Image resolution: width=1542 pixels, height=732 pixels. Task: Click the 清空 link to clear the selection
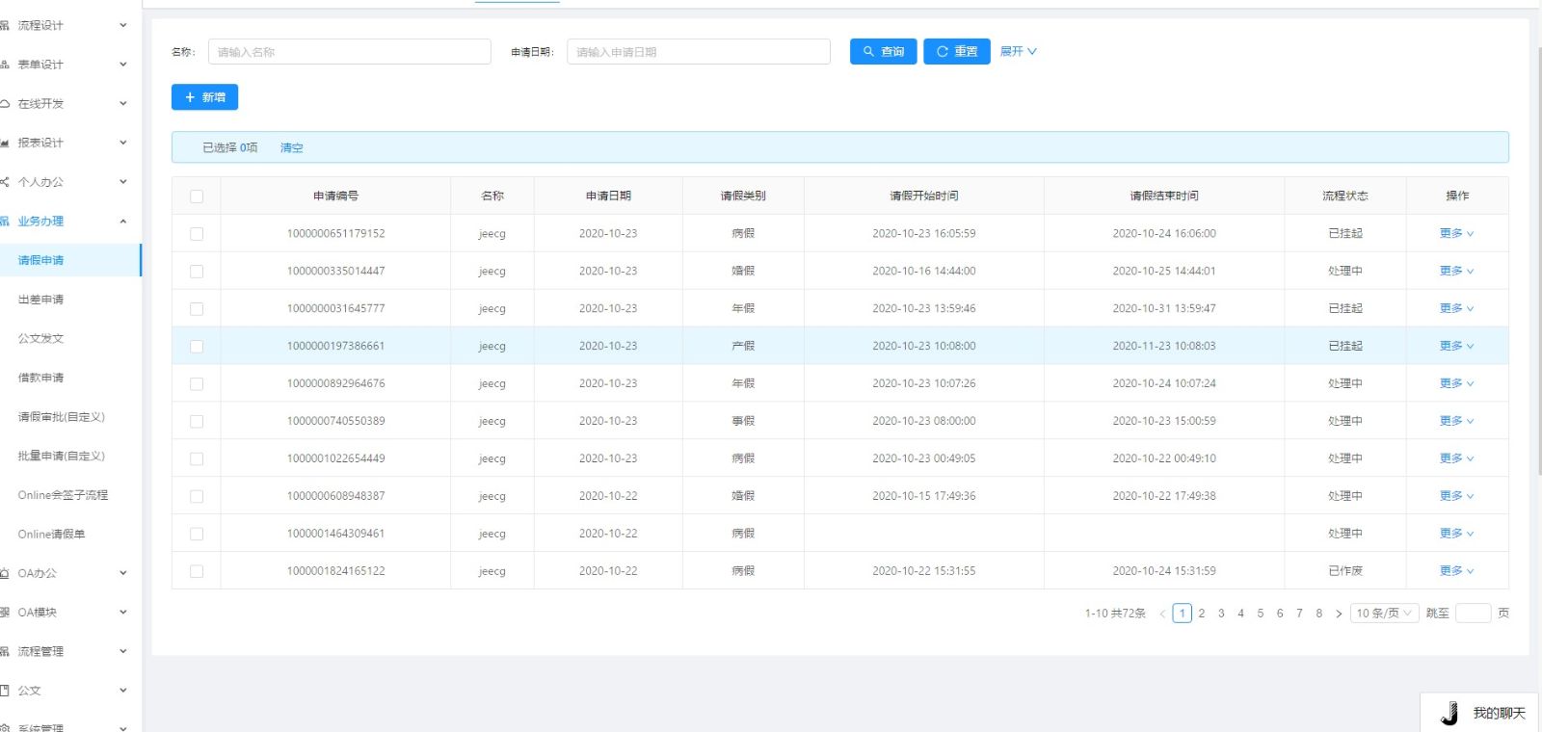point(291,148)
